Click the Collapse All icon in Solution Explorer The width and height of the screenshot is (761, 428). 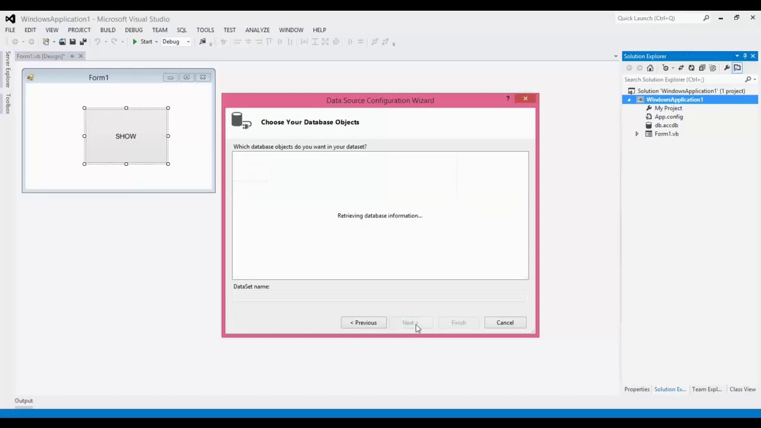pos(702,68)
